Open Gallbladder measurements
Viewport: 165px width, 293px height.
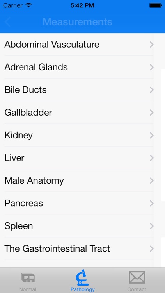tap(79, 113)
